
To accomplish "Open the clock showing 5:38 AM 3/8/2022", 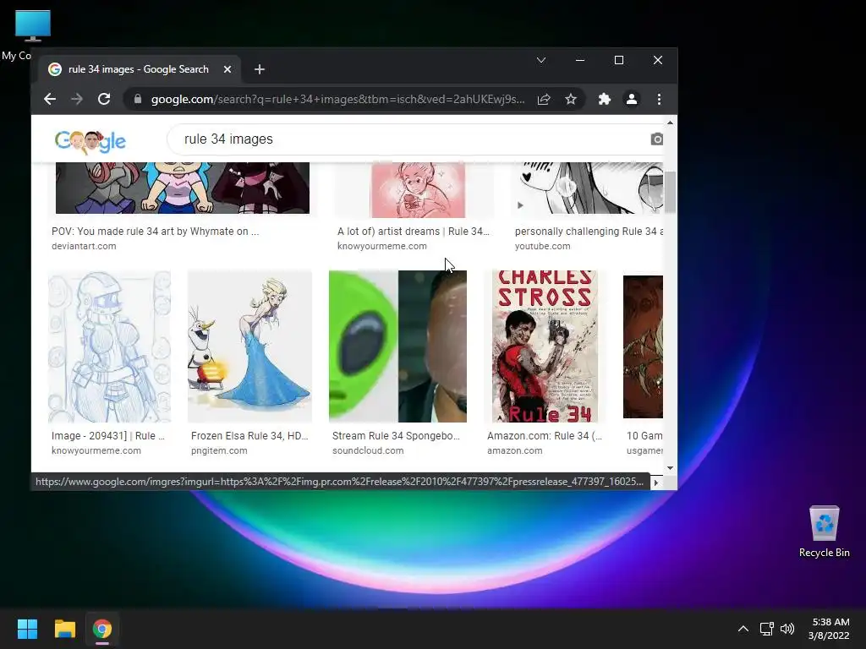I will (x=829, y=629).
